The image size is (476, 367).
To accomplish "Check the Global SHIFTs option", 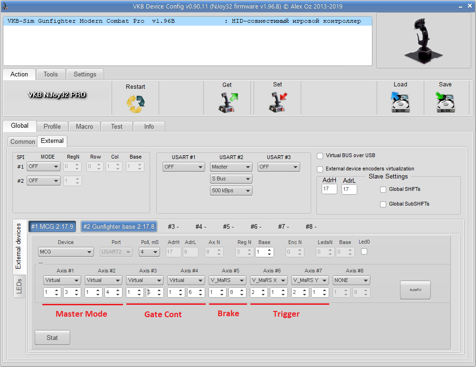I will pyautogui.click(x=383, y=189).
